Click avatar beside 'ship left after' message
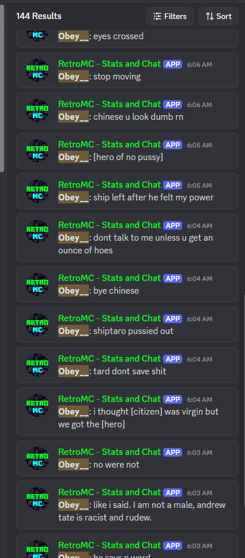The height and width of the screenshot is (558, 245). (37, 191)
